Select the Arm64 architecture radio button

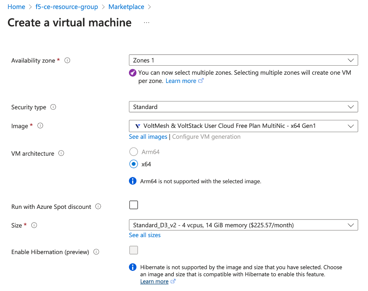(133, 151)
